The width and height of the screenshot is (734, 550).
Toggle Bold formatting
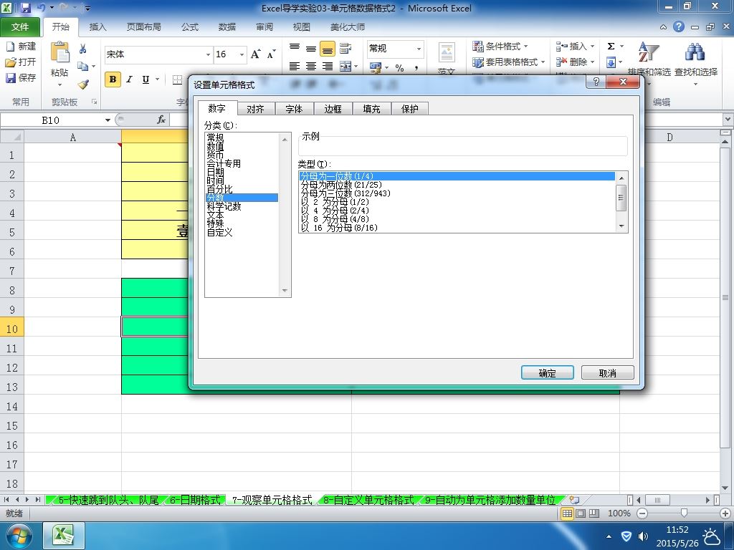pyautogui.click(x=113, y=79)
